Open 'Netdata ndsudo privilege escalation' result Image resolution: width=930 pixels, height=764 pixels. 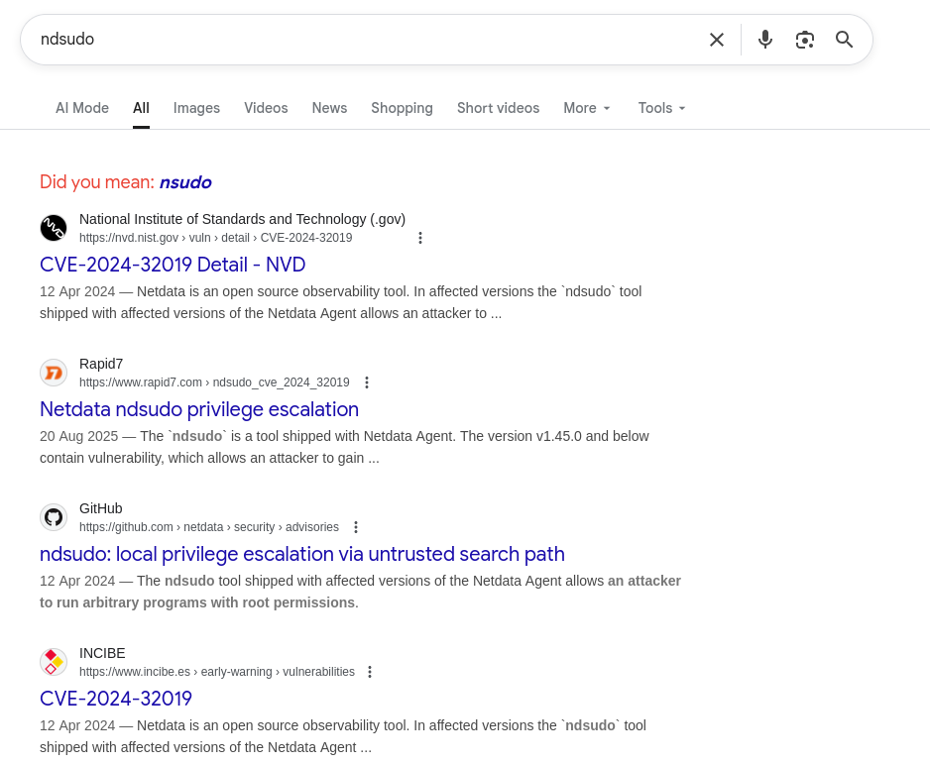tap(199, 409)
